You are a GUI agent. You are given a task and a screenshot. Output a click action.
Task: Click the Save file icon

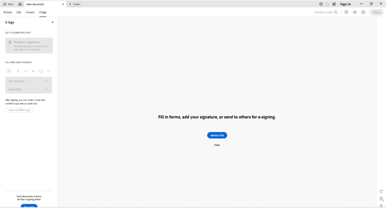[x=346, y=12]
